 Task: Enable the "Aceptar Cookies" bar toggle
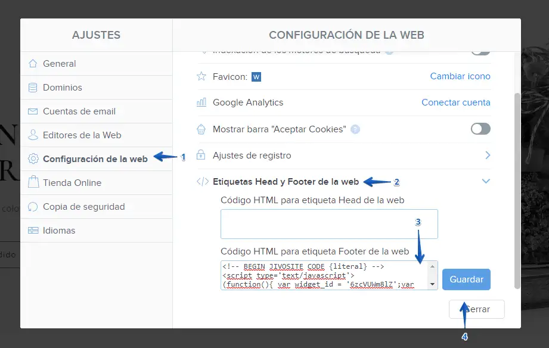pyautogui.click(x=480, y=129)
